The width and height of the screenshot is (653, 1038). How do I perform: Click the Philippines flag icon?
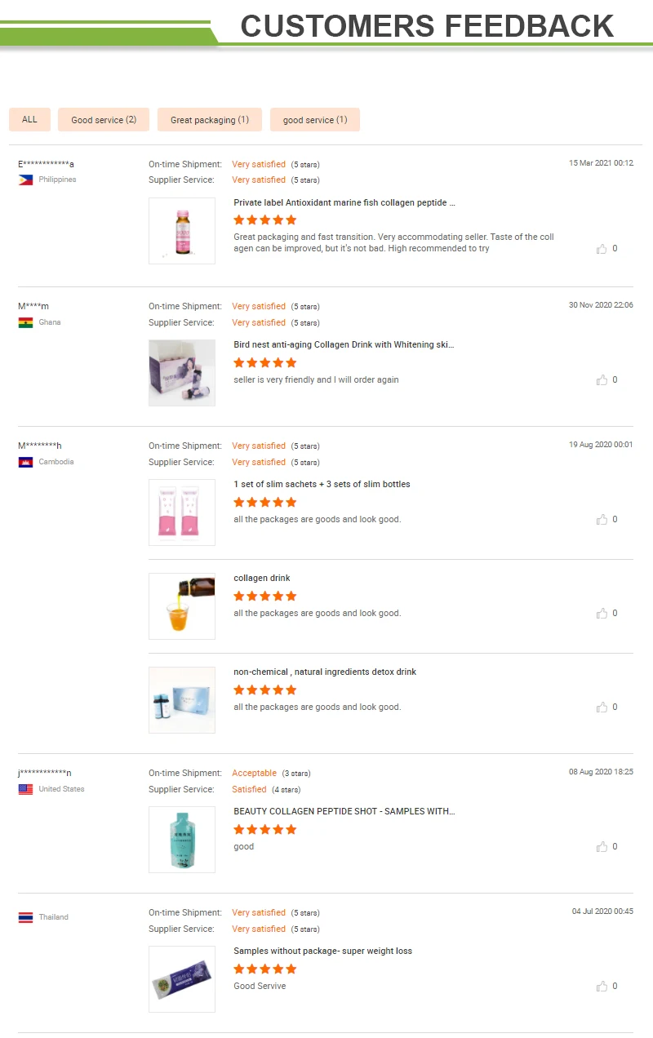24,179
